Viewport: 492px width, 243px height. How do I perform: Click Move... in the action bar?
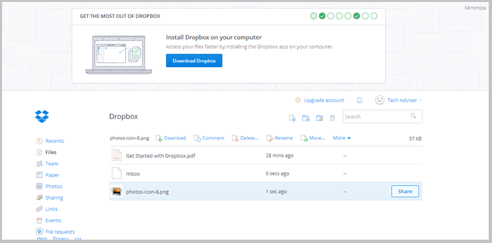(x=313, y=138)
